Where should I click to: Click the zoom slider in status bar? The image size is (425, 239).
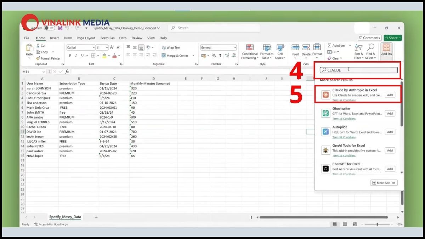click(377, 224)
